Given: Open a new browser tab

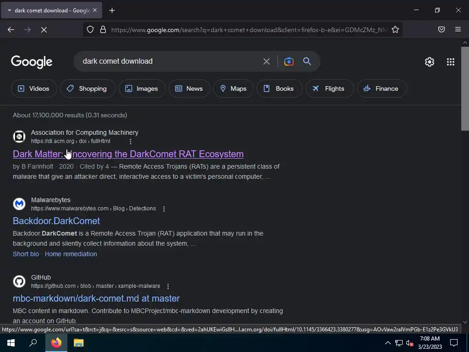Looking at the screenshot, I should (x=112, y=11).
